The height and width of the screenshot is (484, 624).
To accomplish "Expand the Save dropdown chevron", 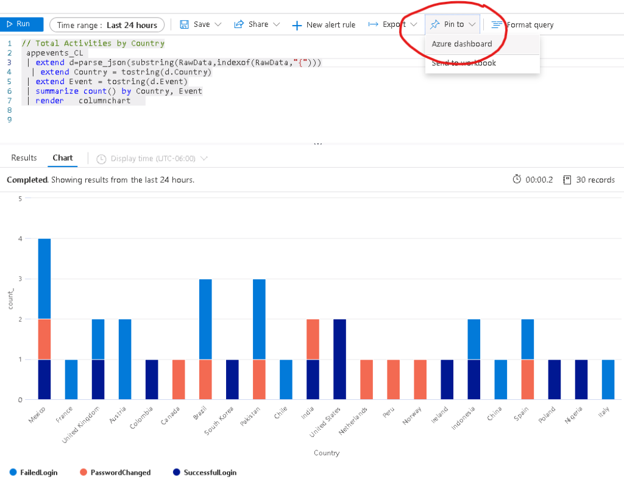I will (219, 25).
